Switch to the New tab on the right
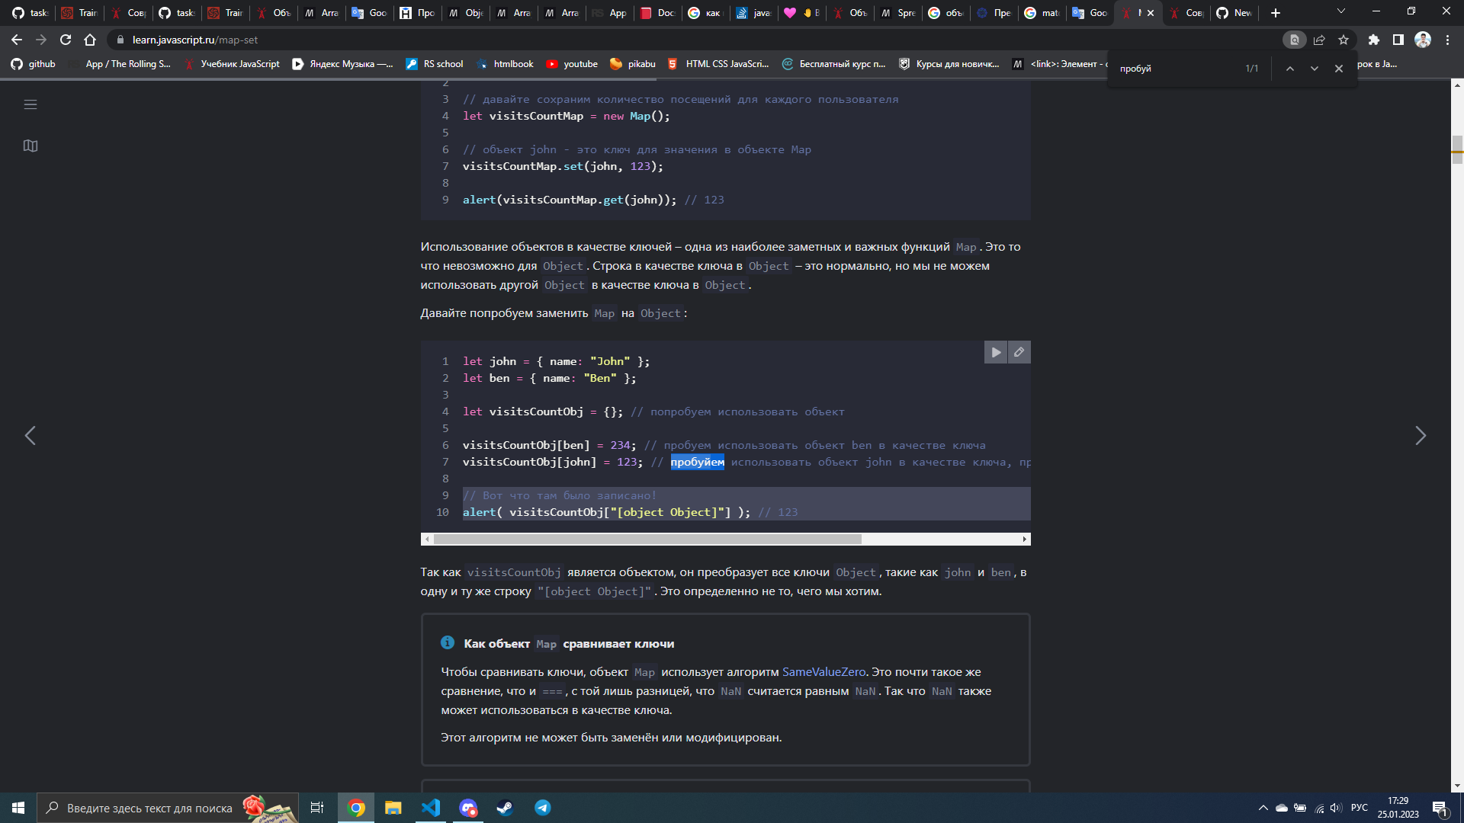Screen dimensions: 1464x823 click(x=1234, y=13)
